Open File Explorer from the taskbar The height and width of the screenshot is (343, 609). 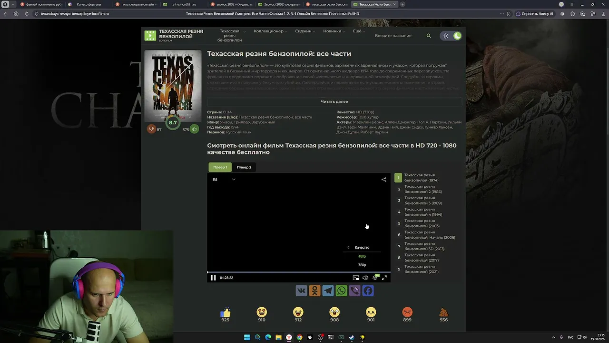click(x=278, y=337)
